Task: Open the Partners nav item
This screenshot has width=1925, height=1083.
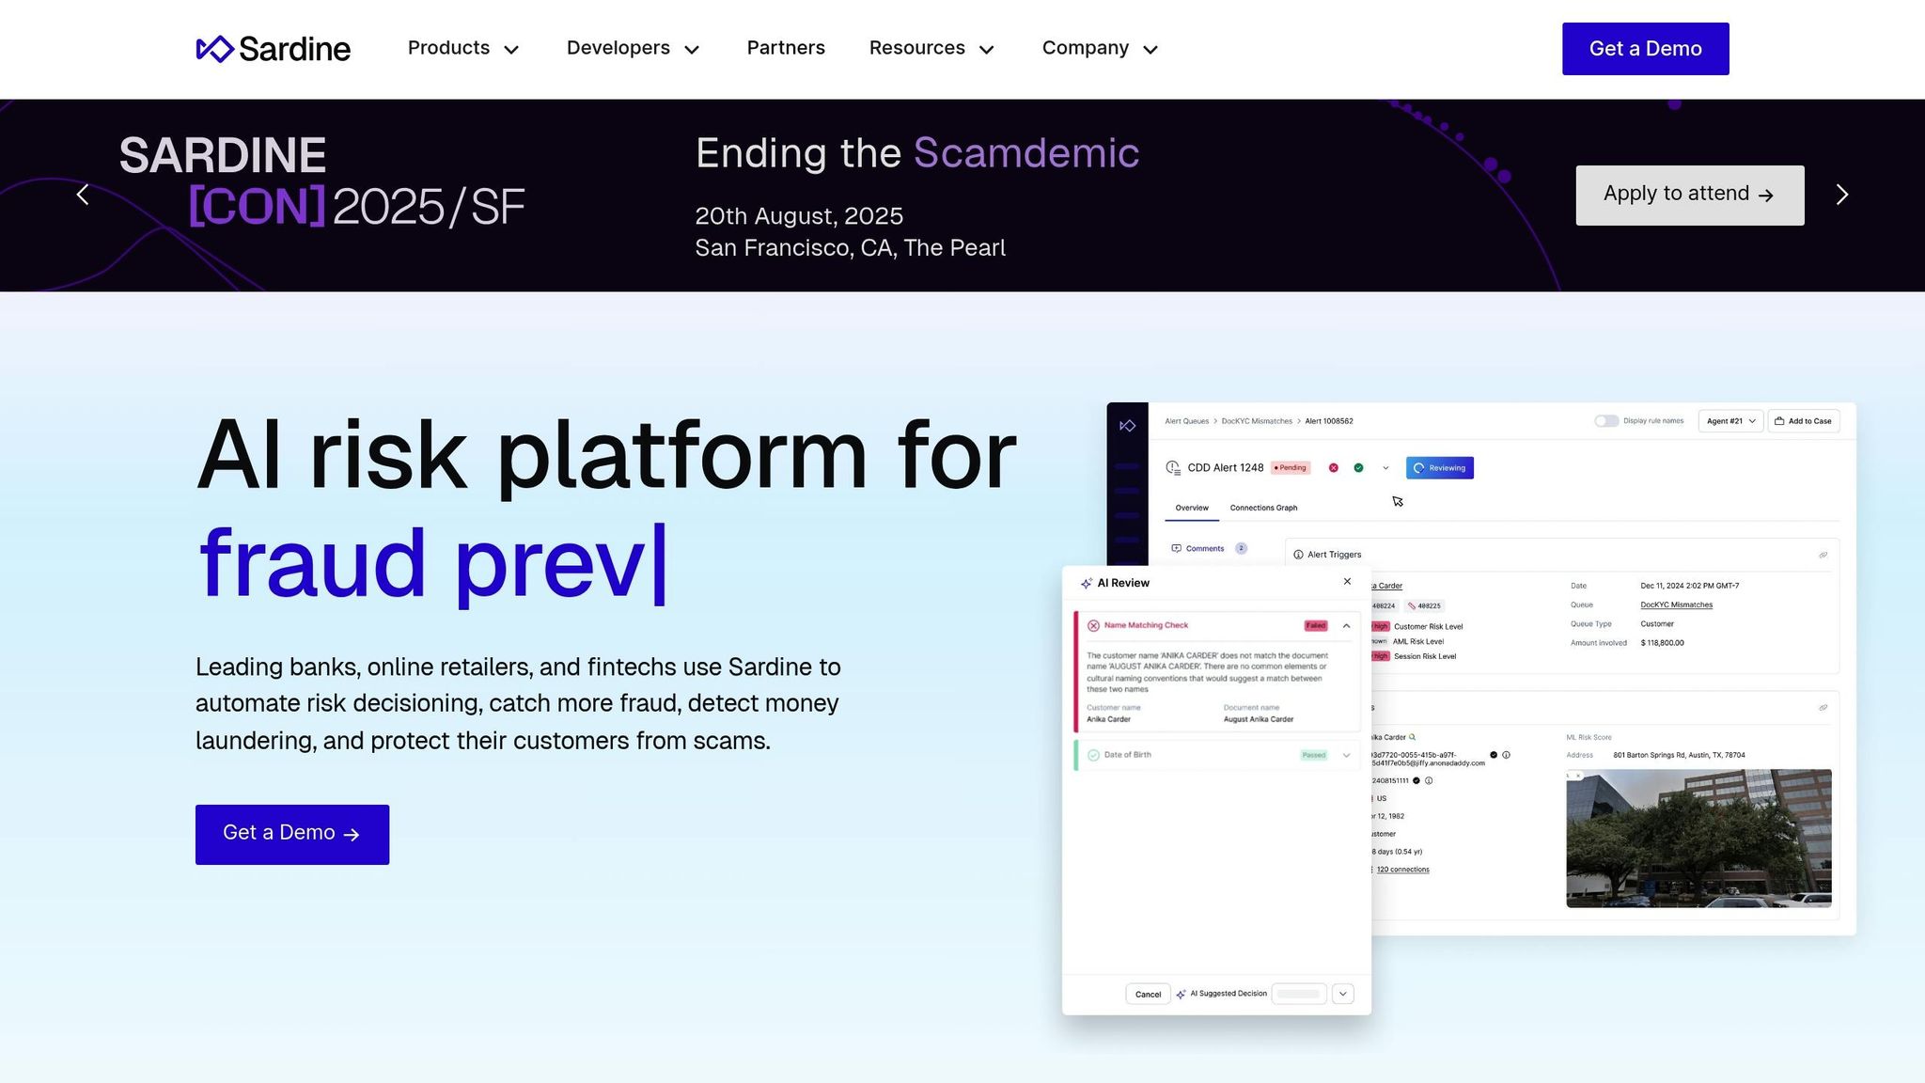Action: [x=786, y=48]
